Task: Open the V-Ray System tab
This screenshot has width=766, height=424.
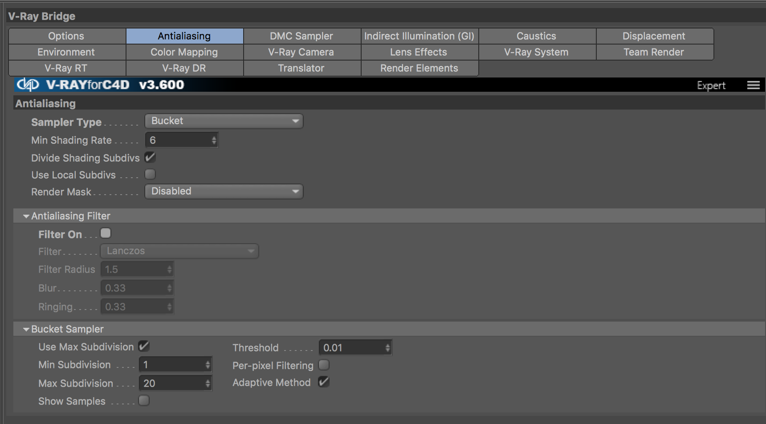Action: coord(537,52)
